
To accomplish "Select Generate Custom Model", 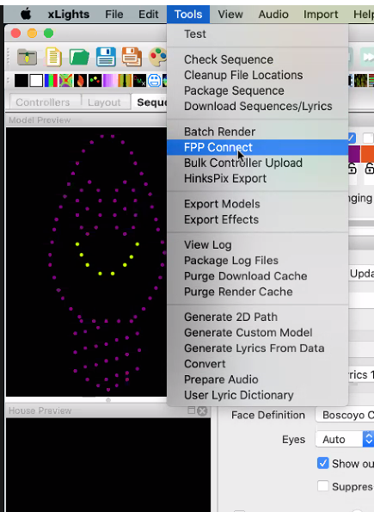I will (257, 333).
